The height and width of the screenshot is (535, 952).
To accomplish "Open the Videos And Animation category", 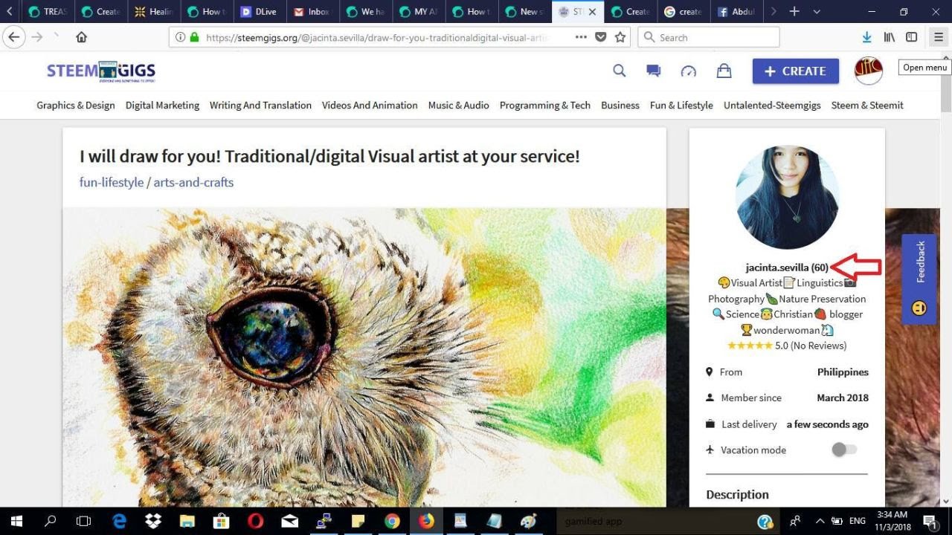I will pyautogui.click(x=370, y=105).
